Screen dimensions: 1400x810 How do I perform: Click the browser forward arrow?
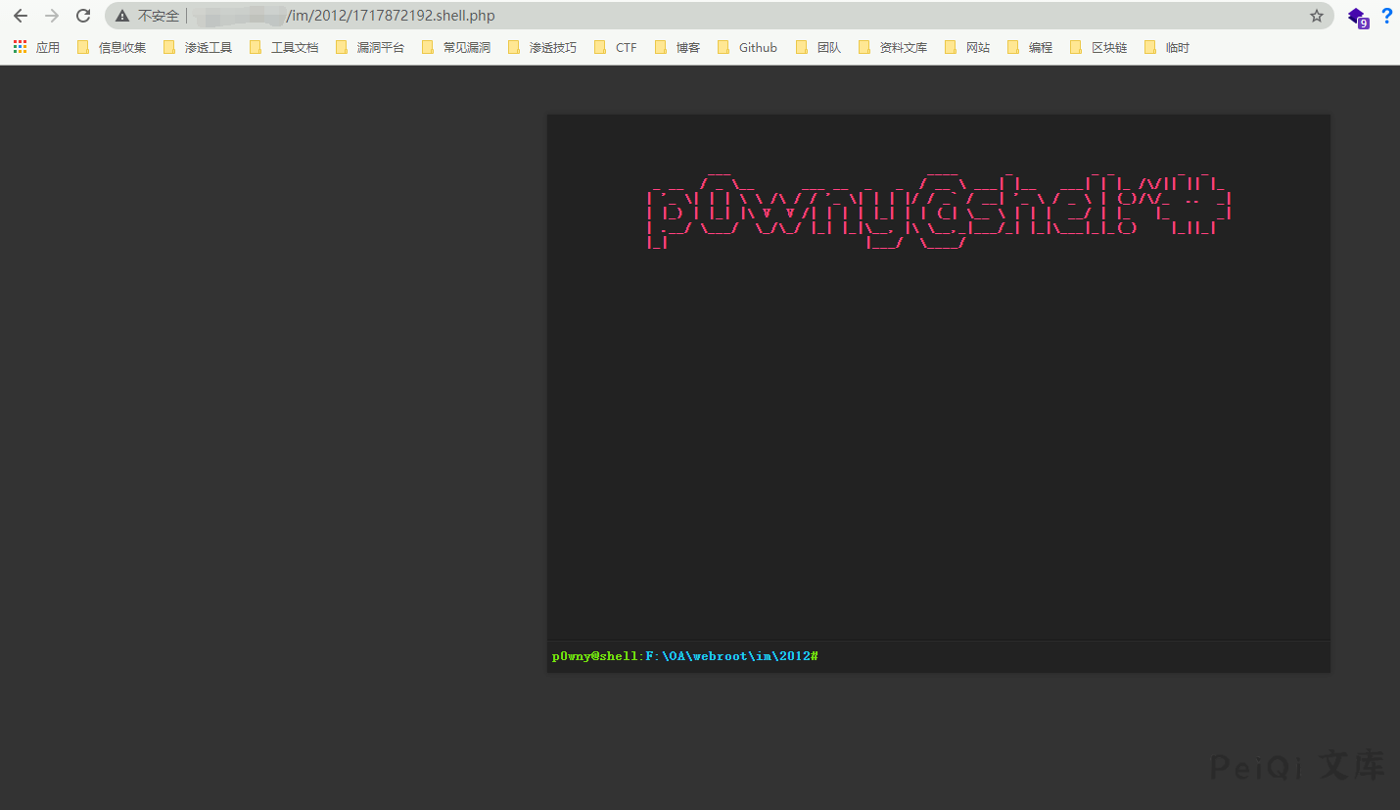click(x=52, y=16)
